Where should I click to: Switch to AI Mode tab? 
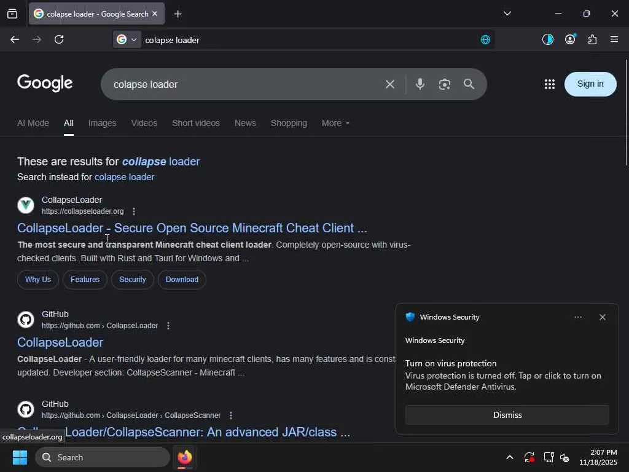33,123
